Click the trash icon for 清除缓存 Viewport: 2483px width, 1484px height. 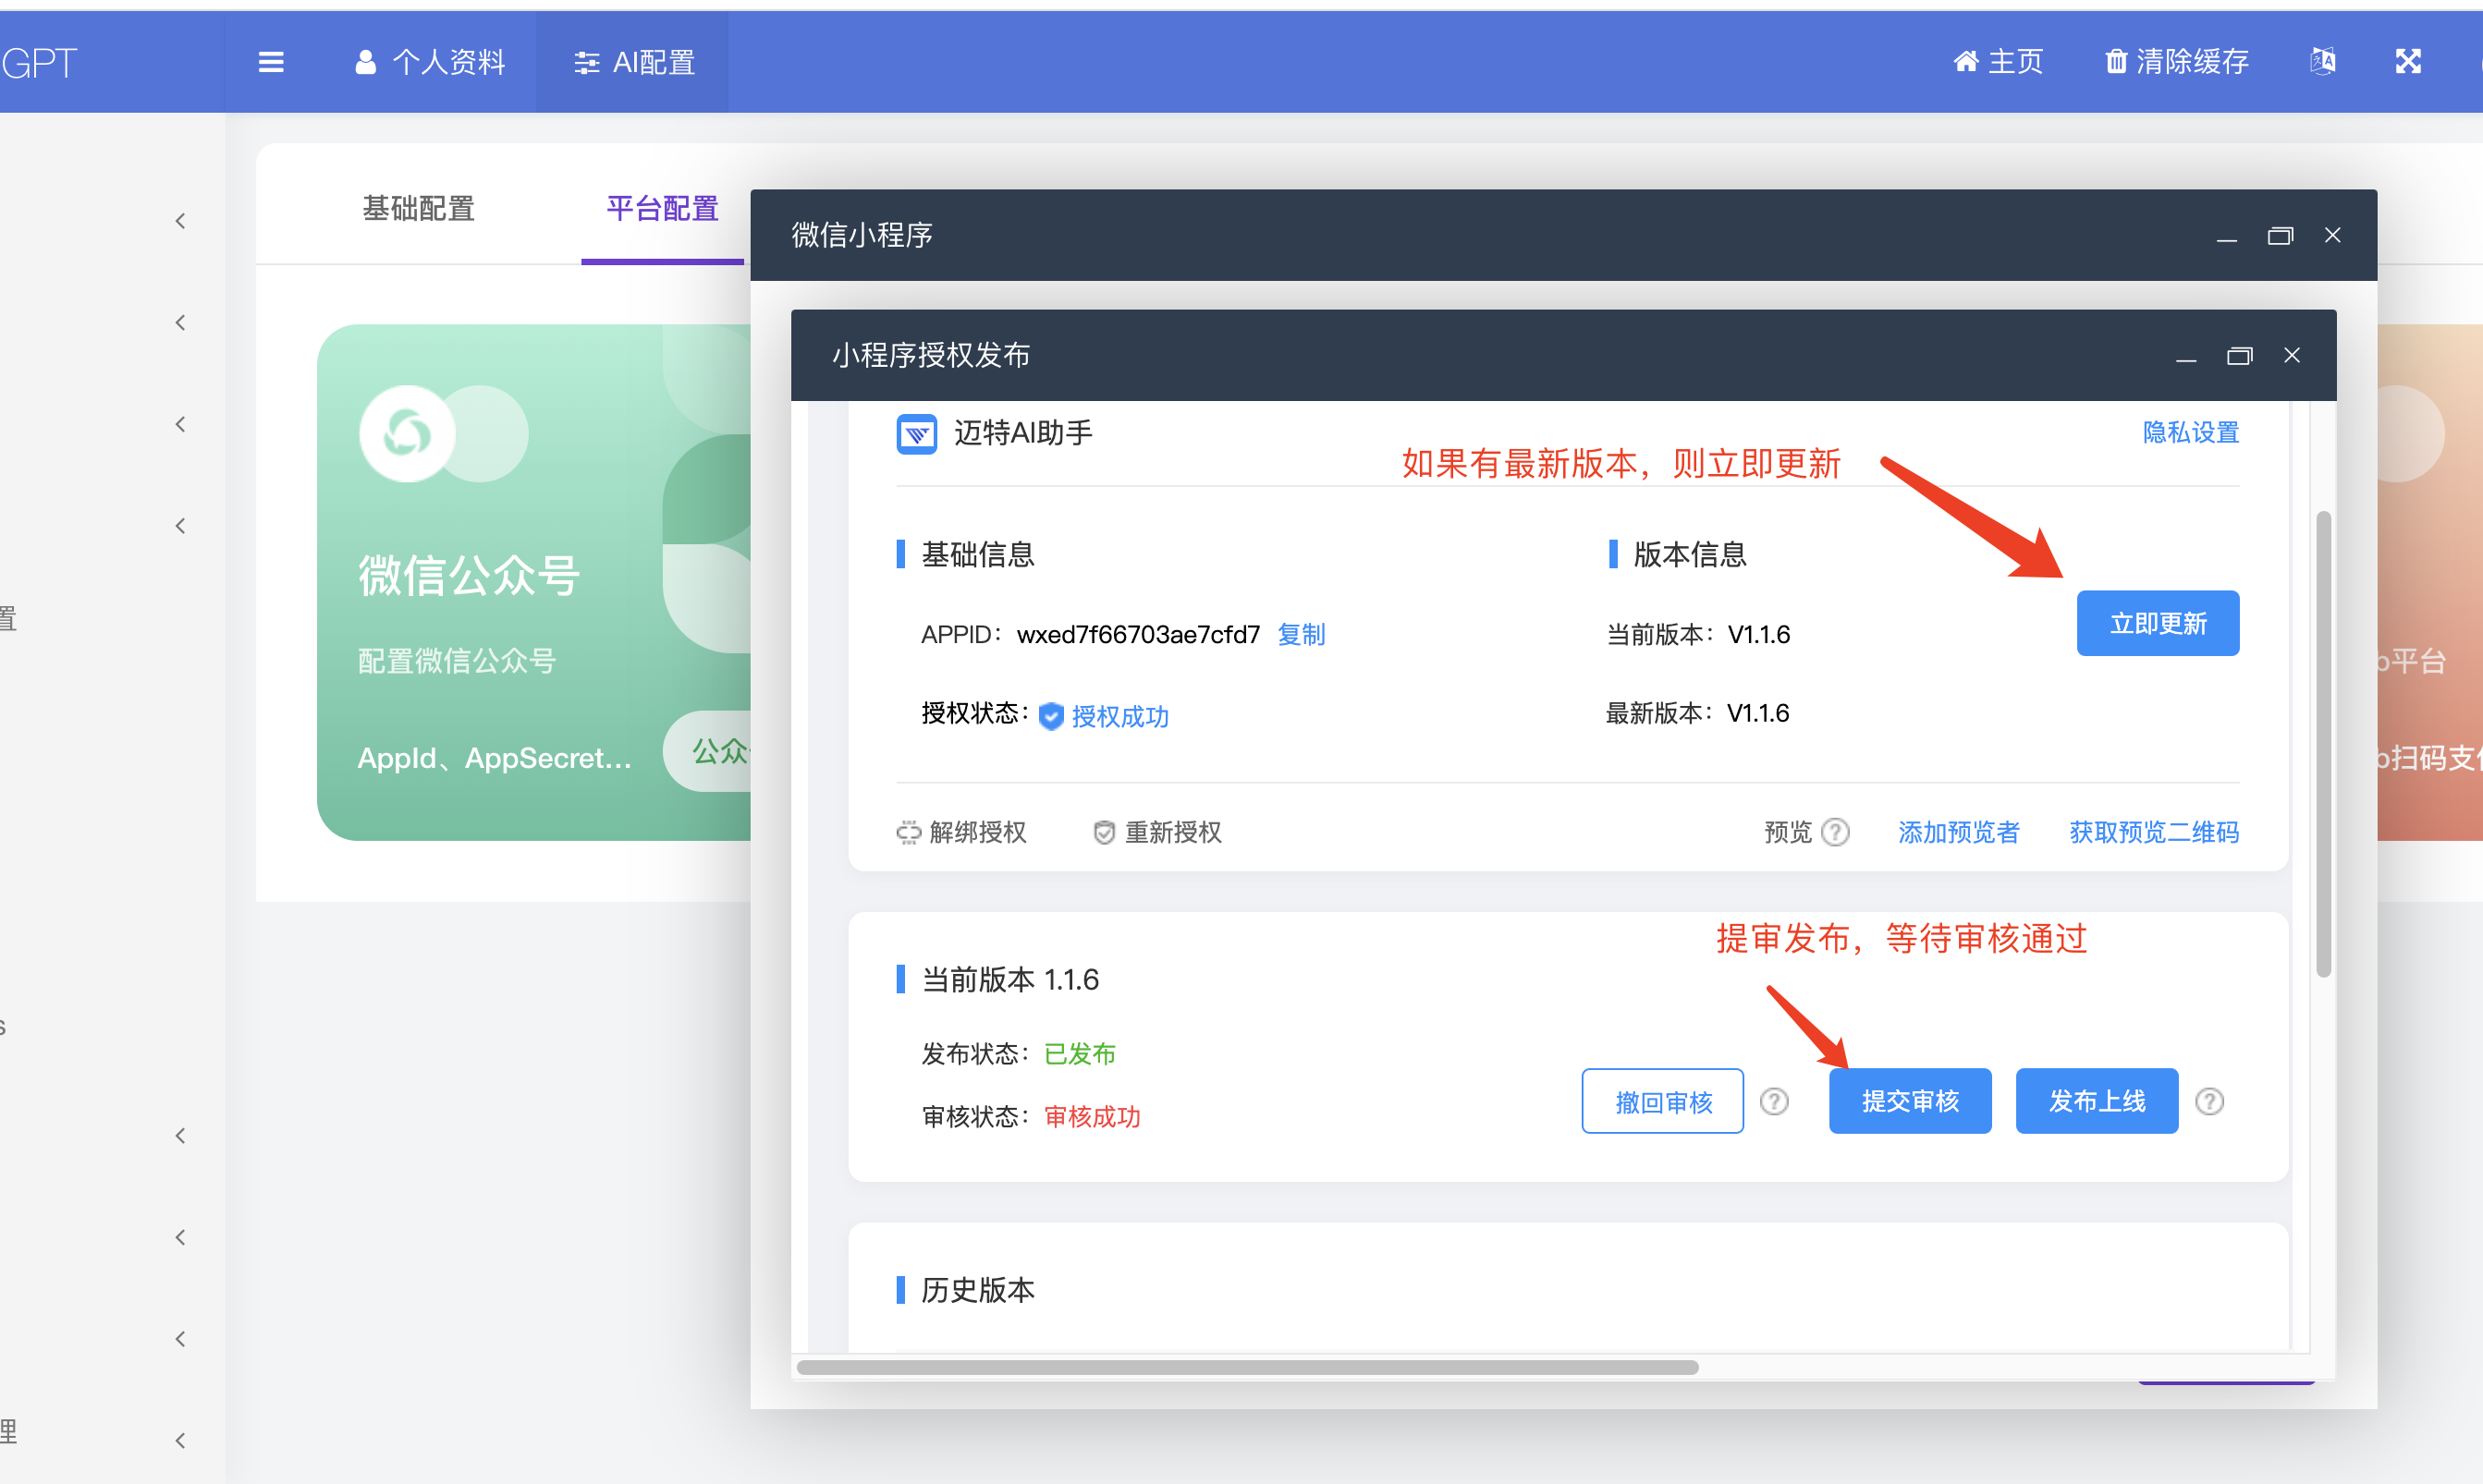click(x=2116, y=61)
